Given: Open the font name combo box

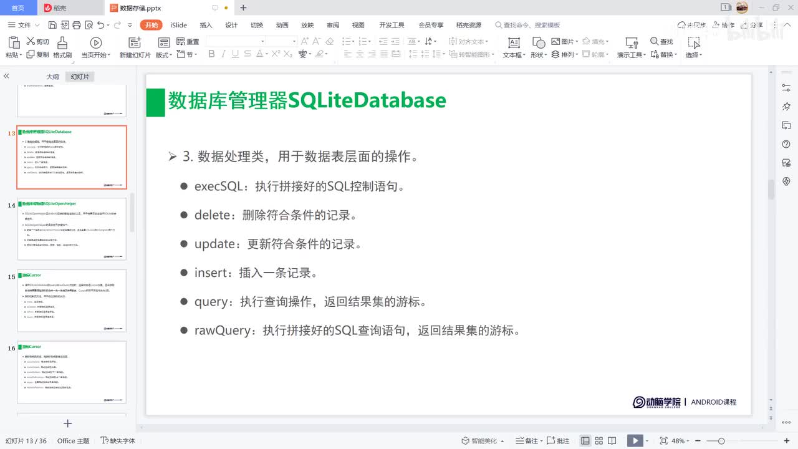Looking at the screenshot, I should pyautogui.click(x=236, y=41).
